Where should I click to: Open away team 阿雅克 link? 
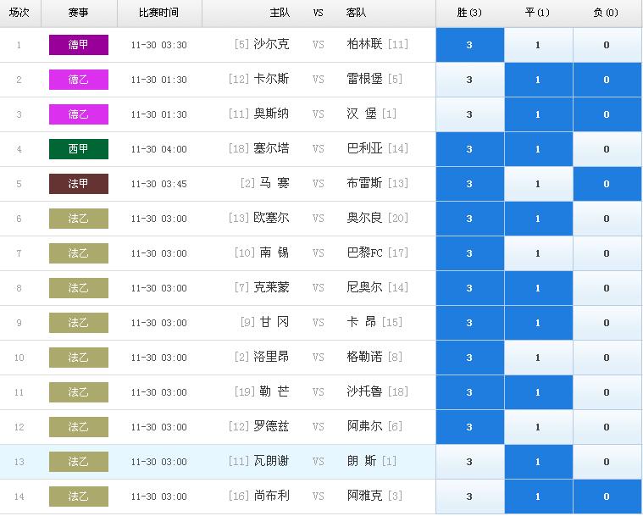pyautogui.click(x=364, y=496)
